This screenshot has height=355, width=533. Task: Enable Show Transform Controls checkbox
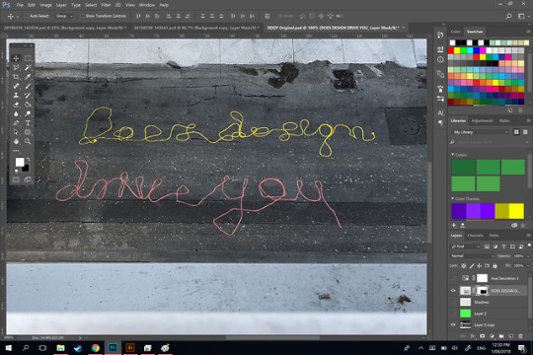[x=82, y=16]
